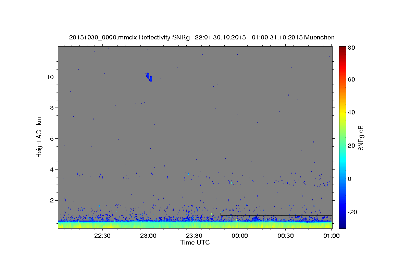This screenshot has width=411, height=274.
Task: Click the colorbar value -20
Action: [x=352, y=212]
